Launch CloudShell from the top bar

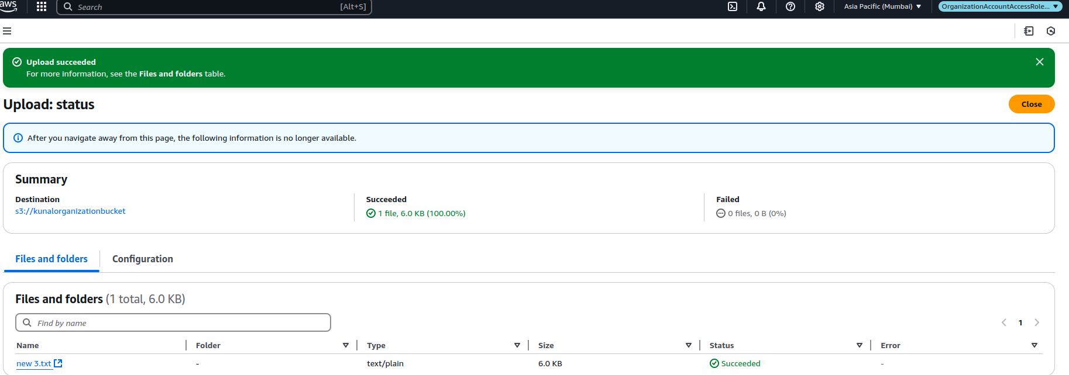[x=733, y=6]
